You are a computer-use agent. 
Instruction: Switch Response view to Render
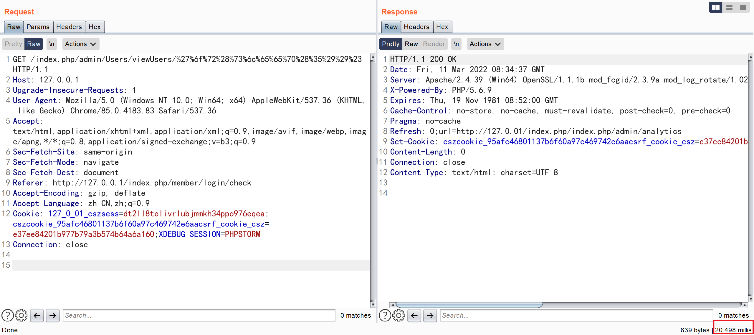click(434, 44)
